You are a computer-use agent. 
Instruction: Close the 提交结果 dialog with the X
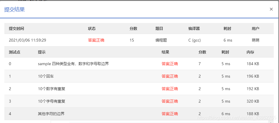click(271, 9)
